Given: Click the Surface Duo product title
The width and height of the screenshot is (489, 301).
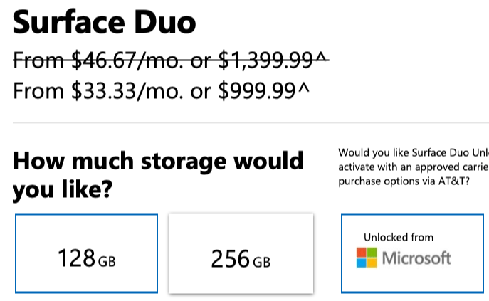Looking at the screenshot, I should click(x=104, y=23).
